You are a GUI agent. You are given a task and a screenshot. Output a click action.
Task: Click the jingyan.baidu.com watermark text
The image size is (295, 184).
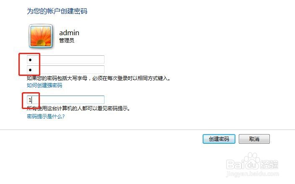[x=253, y=174]
